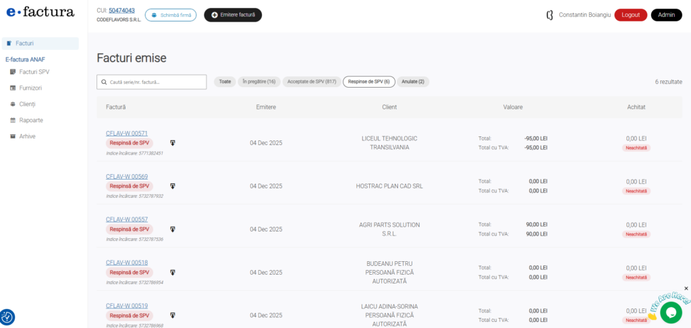Open the live chat bubble
Viewport: 691px width, 328px height.
click(670, 312)
